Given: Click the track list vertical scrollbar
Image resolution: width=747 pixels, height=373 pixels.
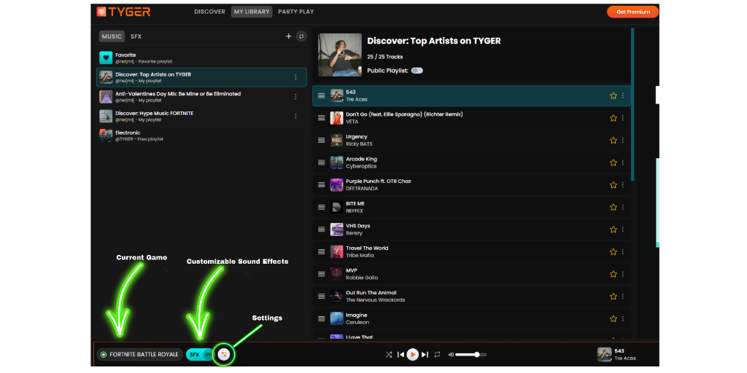Looking at the screenshot, I should coord(632,105).
